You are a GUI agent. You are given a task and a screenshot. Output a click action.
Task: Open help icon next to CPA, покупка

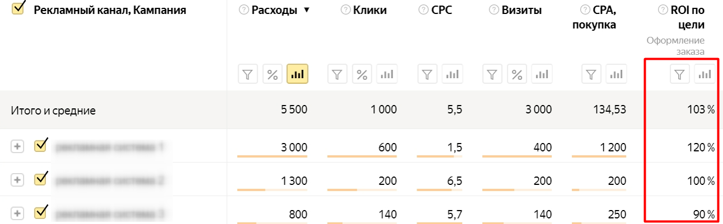[x=584, y=9]
